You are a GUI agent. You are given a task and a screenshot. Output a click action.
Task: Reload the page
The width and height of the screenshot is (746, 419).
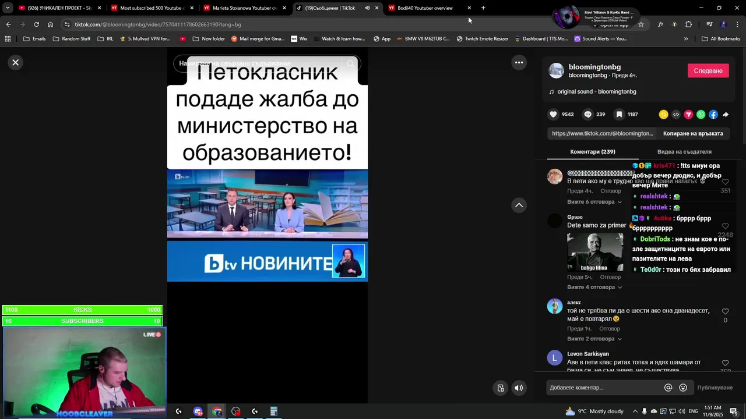[x=36, y=24]
